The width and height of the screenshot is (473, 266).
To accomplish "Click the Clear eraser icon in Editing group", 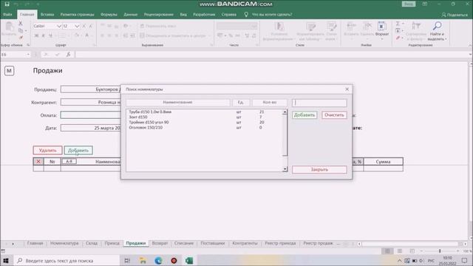I will (x=398, y=38).
